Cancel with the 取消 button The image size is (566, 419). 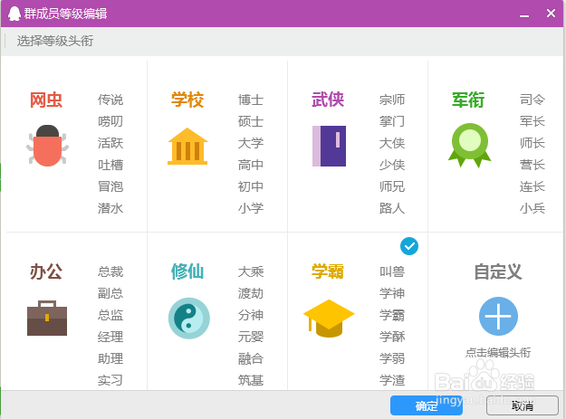522,406
